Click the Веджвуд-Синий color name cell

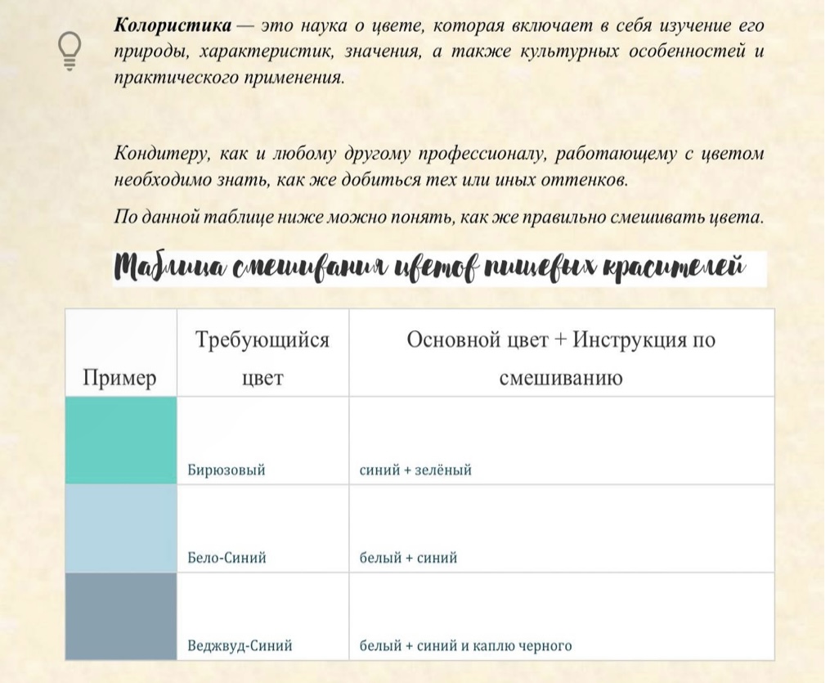pos(240,645)
